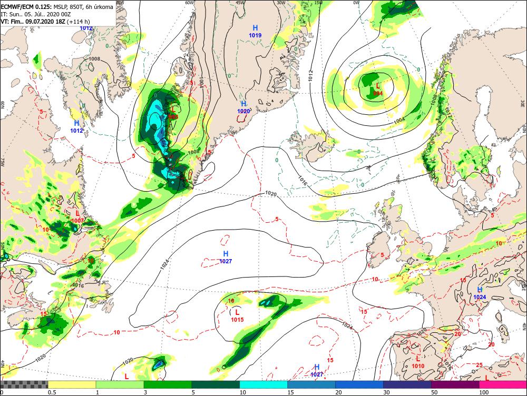This screenshot has height=396, width=527.
Task: Click the 'L 1010' low over Spain
Action: [418, 362]
